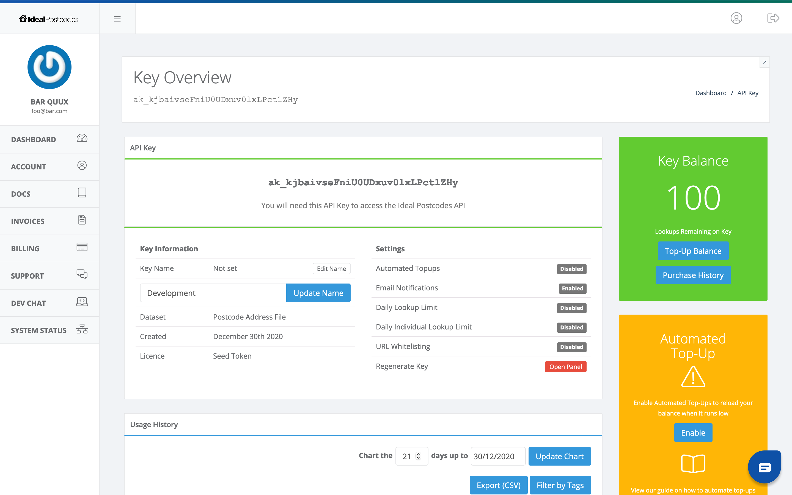Image resolution: width=792 pixels, height=495 pixels.
Task: Click the 30/12/2020 date field
Action: tap(498, 456)
